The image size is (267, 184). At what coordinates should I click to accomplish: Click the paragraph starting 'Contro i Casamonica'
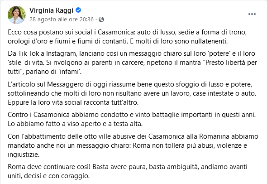tap(132, 119)
